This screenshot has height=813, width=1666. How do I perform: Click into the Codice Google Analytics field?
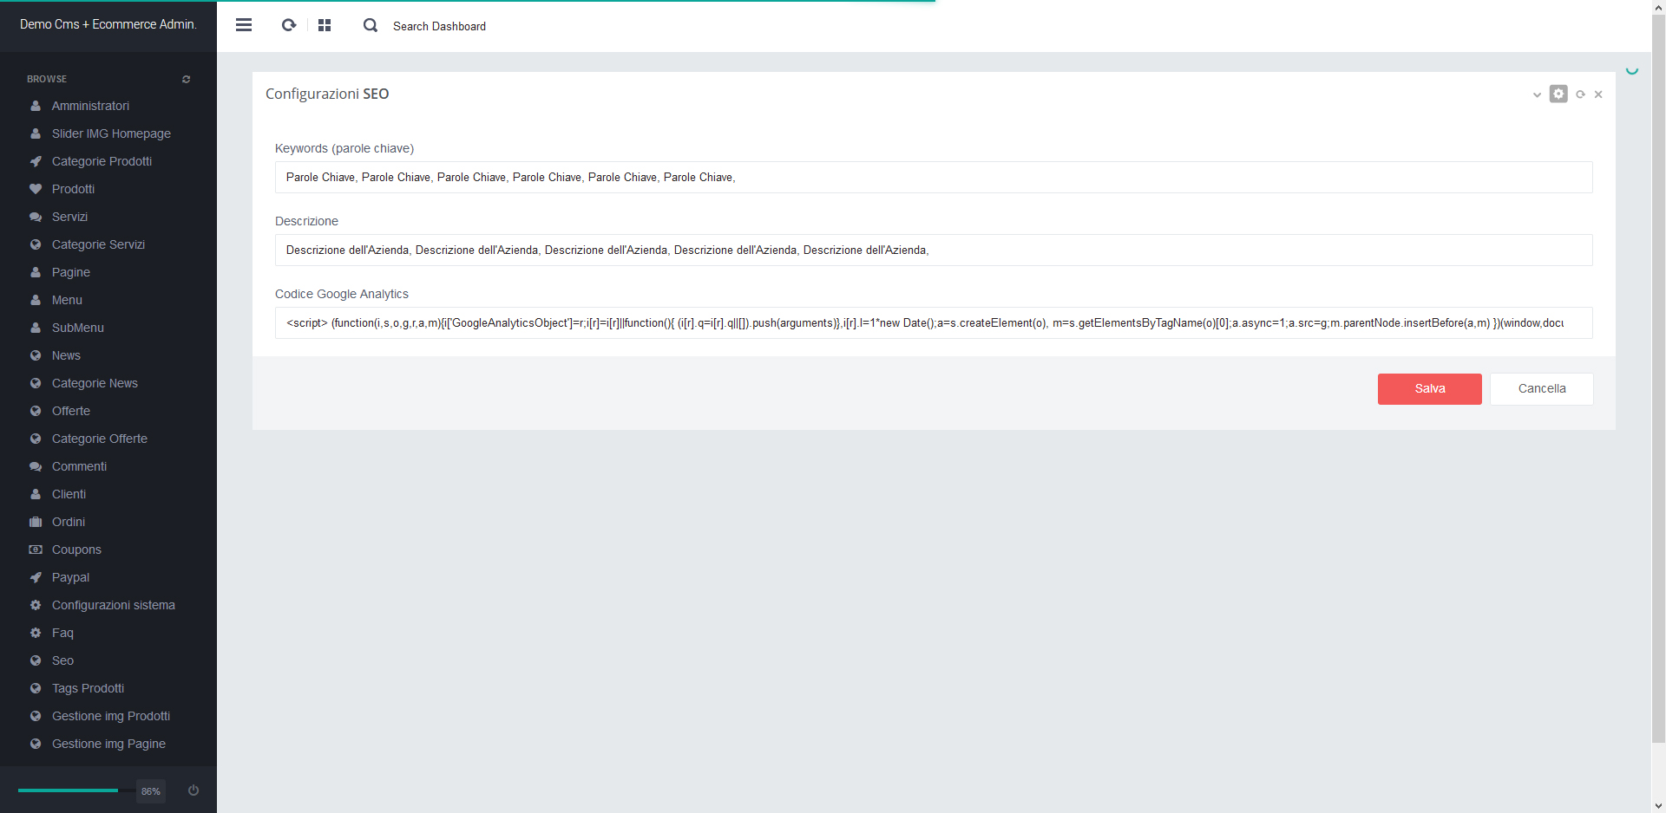click(933, 323)
